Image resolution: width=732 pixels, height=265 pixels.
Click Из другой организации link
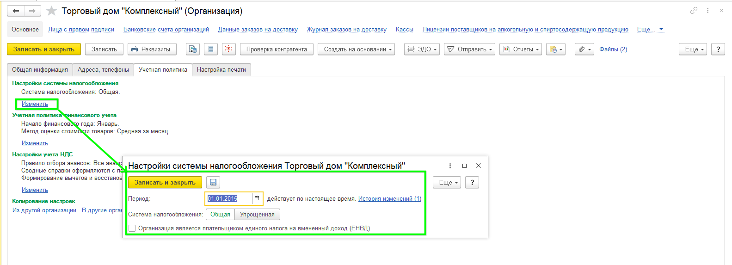click(x=44, y=210)
